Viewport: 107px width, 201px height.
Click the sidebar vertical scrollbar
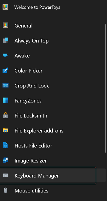(105, 88)
